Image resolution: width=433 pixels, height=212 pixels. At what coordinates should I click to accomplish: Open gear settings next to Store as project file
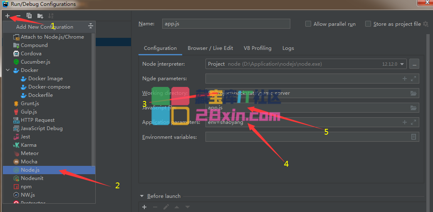point(426,24)
